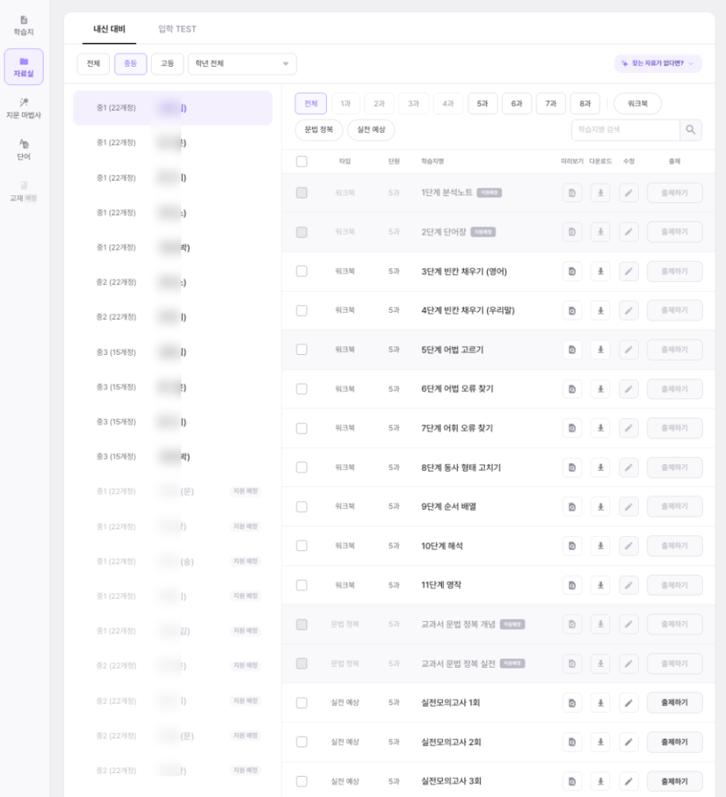Download 7단계 어휘 오류 찾기
The image size is (726, 797).
pos(601,428)
